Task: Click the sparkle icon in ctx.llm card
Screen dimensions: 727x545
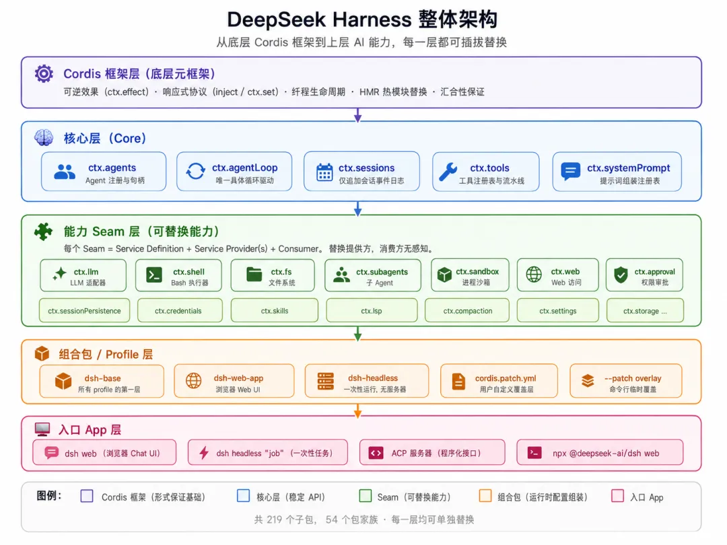Action: coord(59,274)
